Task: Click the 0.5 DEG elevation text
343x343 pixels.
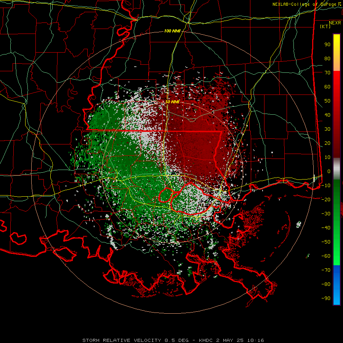Action: pyautogui.click(x=176, y=340)
